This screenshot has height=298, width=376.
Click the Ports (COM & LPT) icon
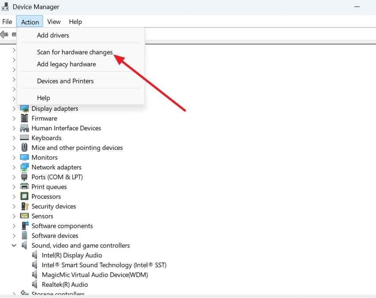click(24, 177)
